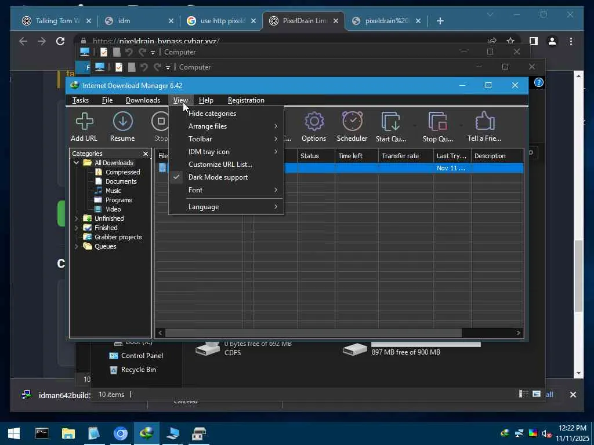Screen dimensions: 594x445
Task: Switch to the idm browser tab
Action: (x=138, y=21)
